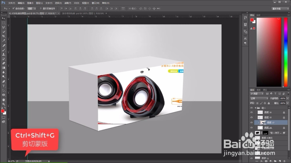
Task: Open the 窗口(W) menu
Action: coord(95,3)
